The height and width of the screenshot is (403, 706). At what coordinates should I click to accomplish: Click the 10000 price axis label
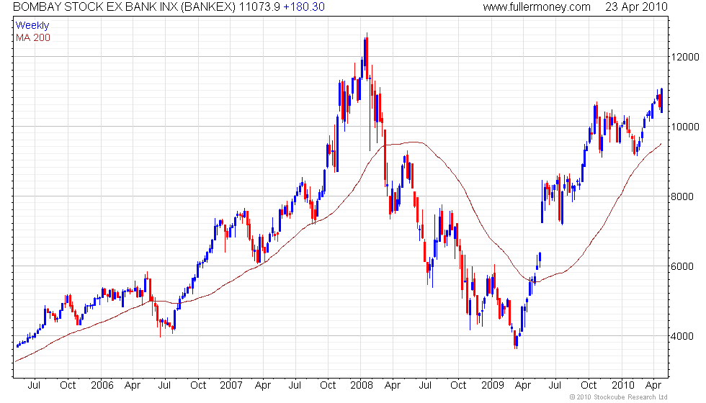(x=685, y=127)
